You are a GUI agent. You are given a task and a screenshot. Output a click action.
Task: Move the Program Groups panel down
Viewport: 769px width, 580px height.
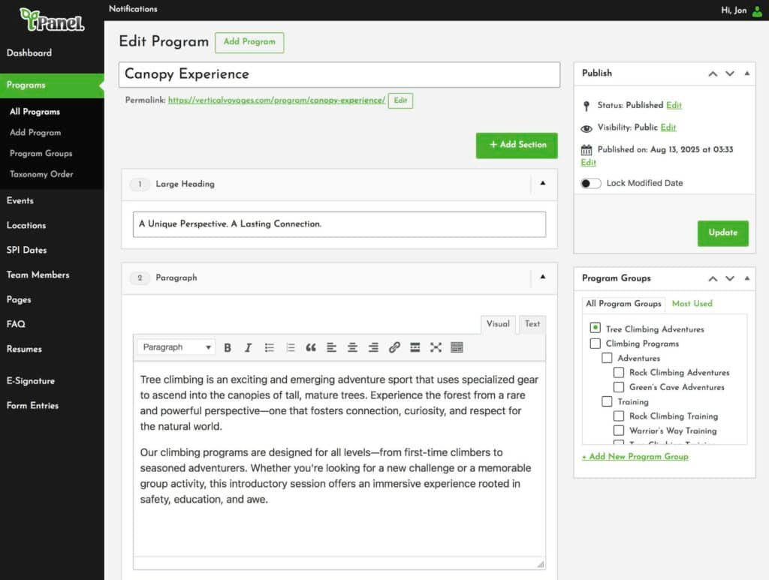[730, 278]
